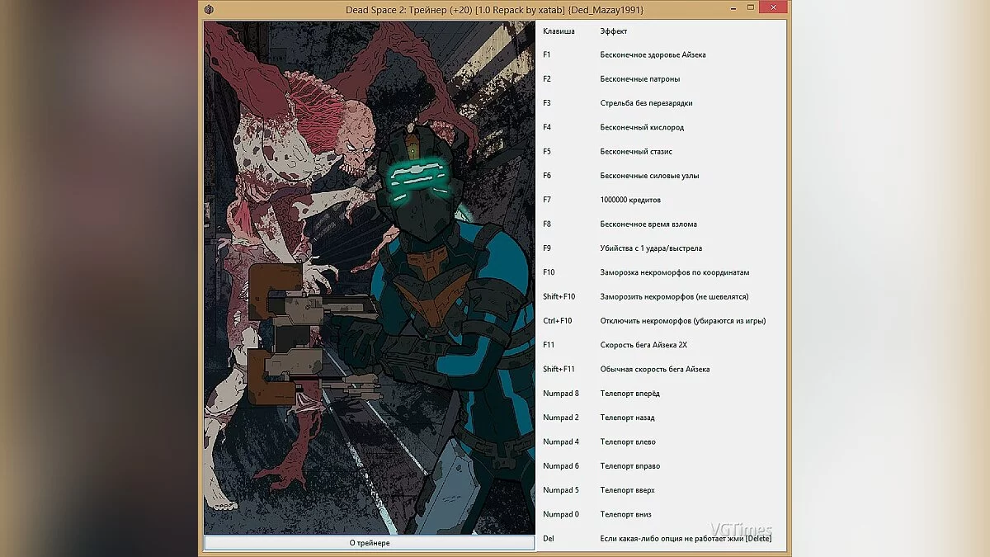Select 'Телепорт вперёд' text
This screenshot has width=990, height=557.
[x=630, y=394]
